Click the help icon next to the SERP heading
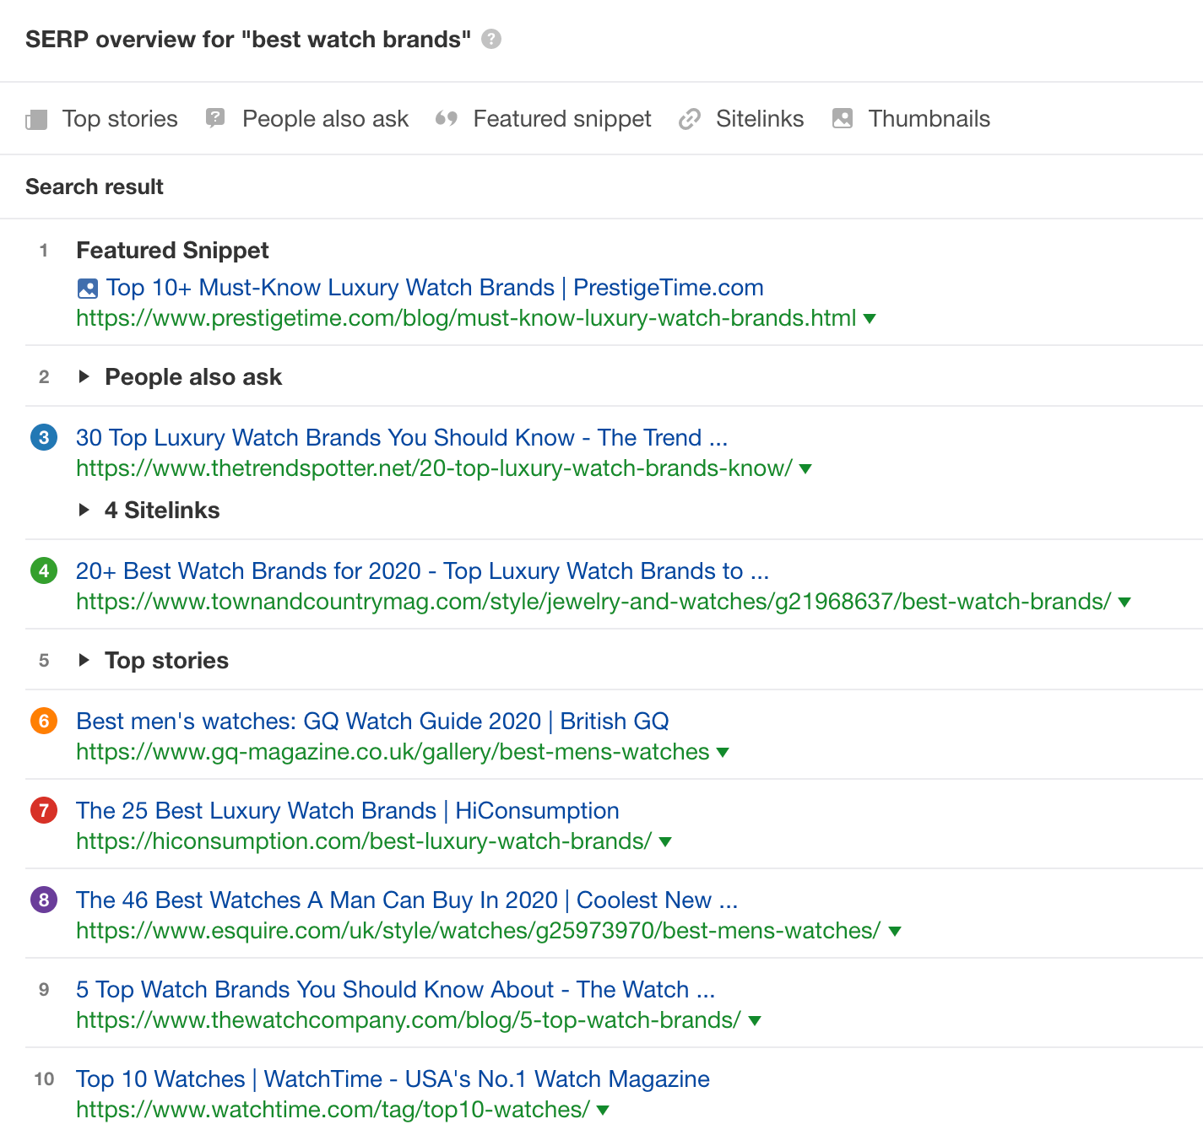1203x1146 pixels. click(x=492, y=39)
